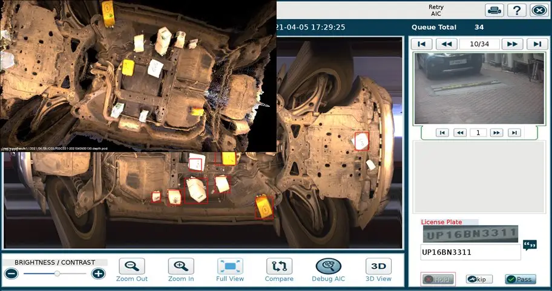Open help with the question mark icon
The height and width of the screenshot is (291, 552).
click(516, 10)
